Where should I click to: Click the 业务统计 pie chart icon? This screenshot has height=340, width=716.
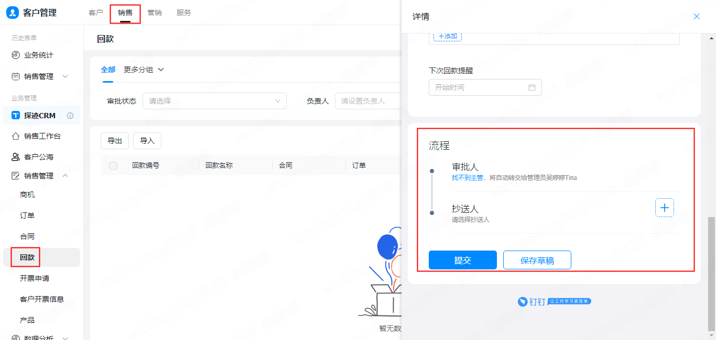pos(16,55)
